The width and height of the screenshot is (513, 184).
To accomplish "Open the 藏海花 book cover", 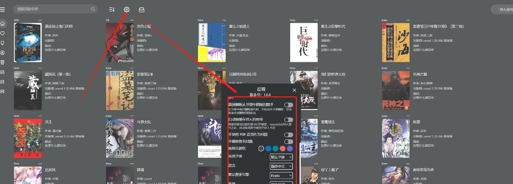I will point(28,90).
